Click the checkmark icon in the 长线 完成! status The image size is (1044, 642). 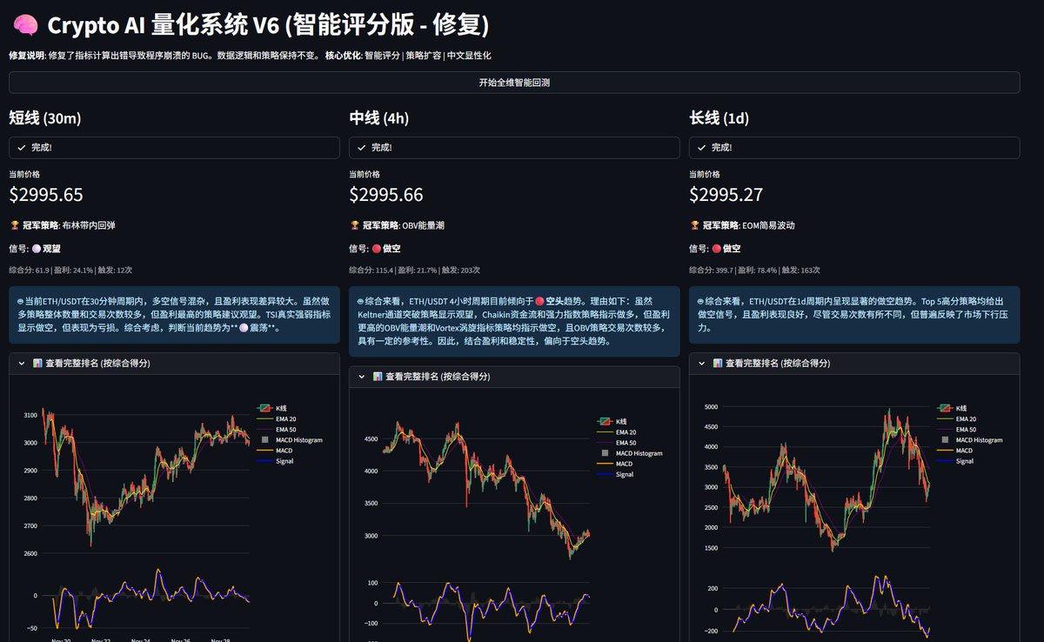(701, 148)
